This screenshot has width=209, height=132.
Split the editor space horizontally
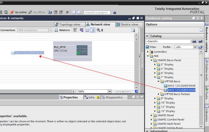(x=74, y=12)
